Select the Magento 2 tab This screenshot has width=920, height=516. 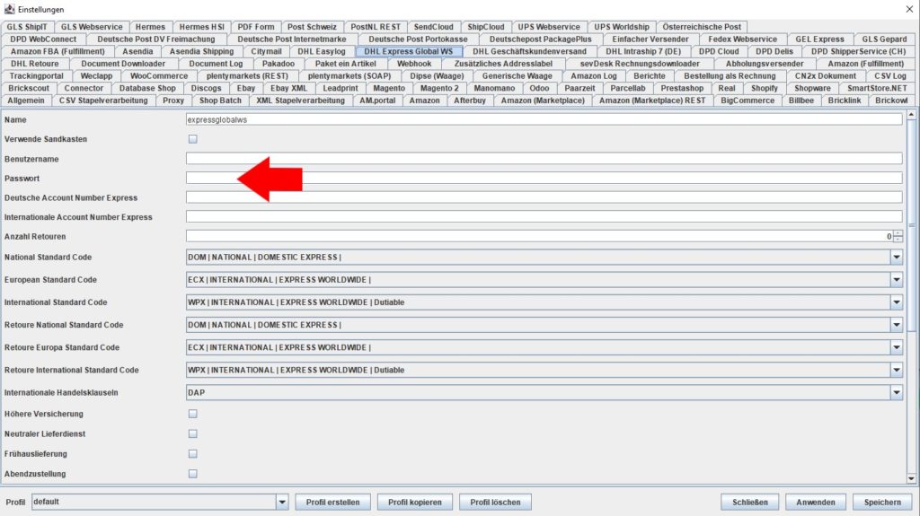tap(439, 89)
